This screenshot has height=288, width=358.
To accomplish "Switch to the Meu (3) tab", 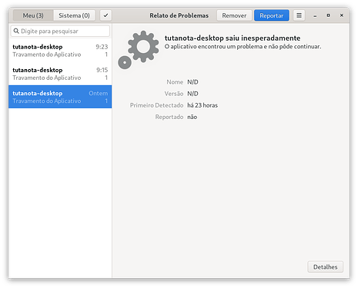I will [x=33, y=15].
